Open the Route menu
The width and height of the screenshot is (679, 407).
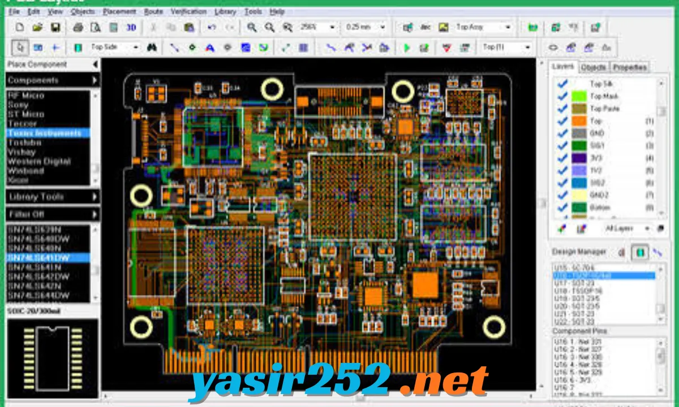pos(153,11)
